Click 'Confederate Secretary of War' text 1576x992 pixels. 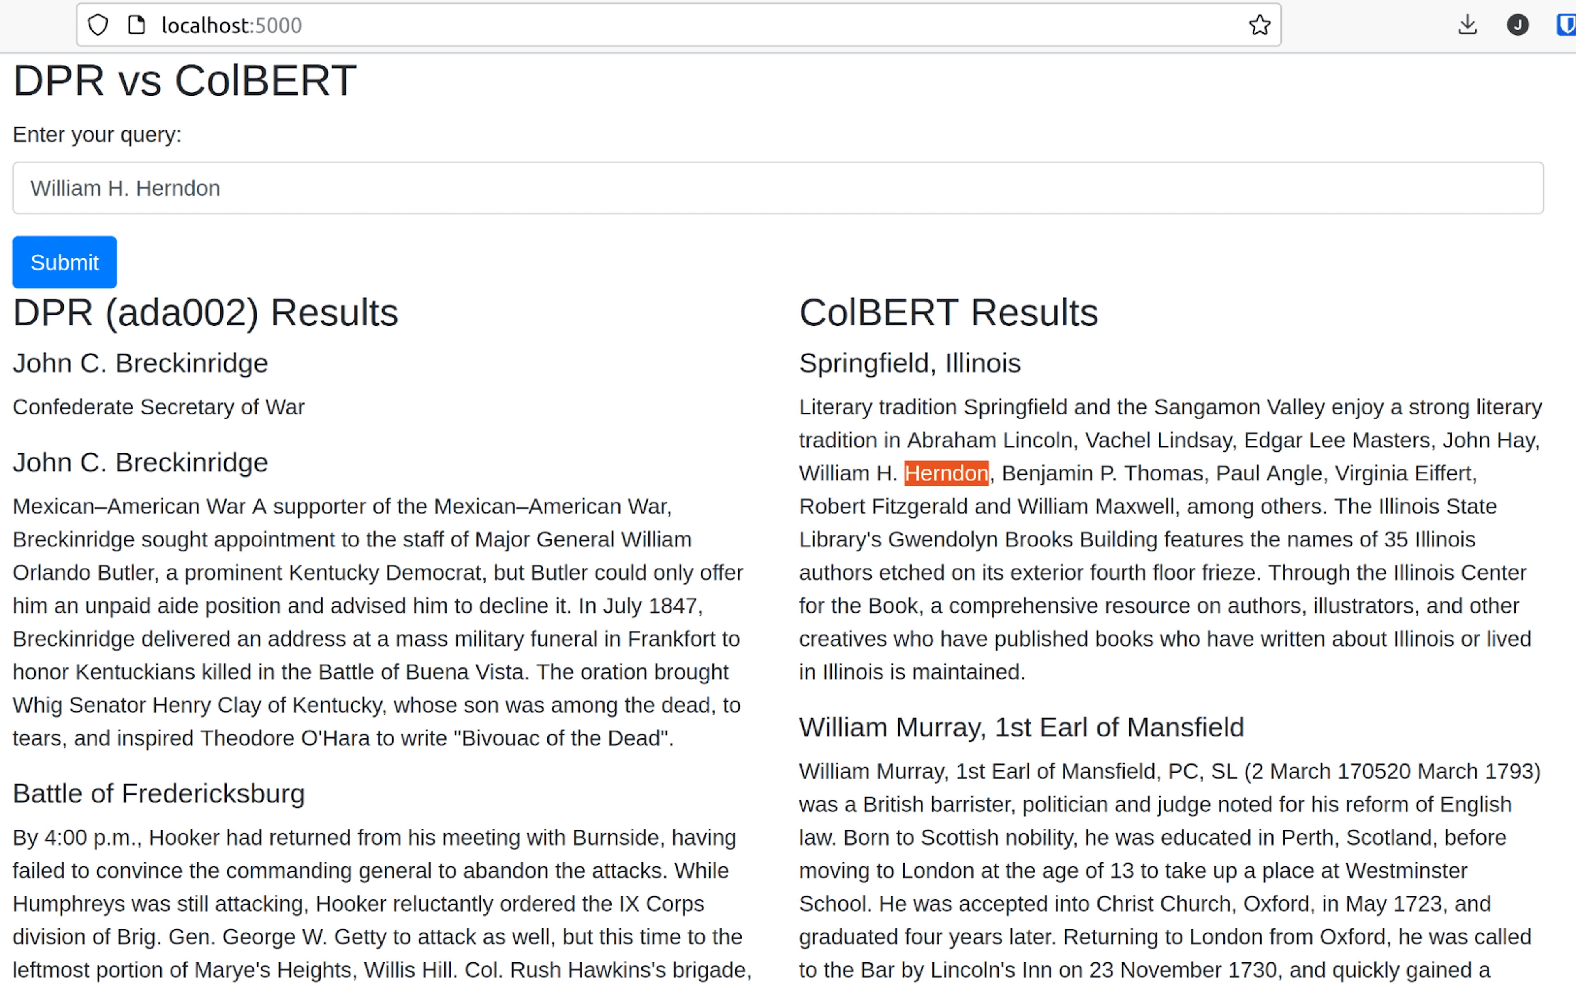click(x=158, y=407)
